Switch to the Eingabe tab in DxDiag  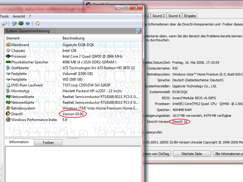[190, 16]
